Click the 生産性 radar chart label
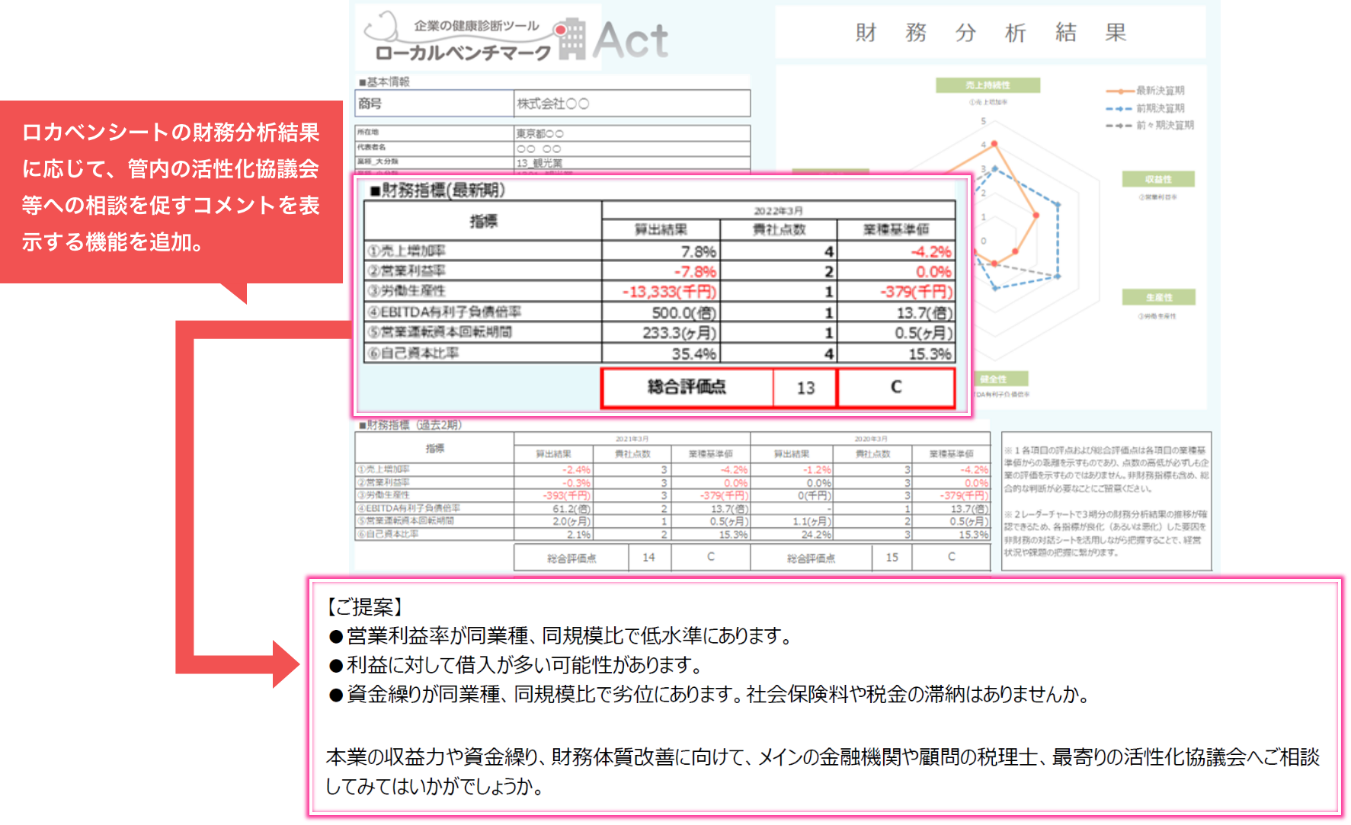The width and height of the screenshot is (1351, 825). pos(1158,297)
